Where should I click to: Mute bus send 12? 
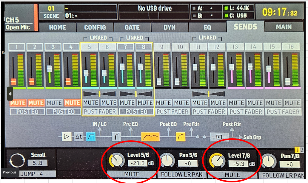click(218, 103)
